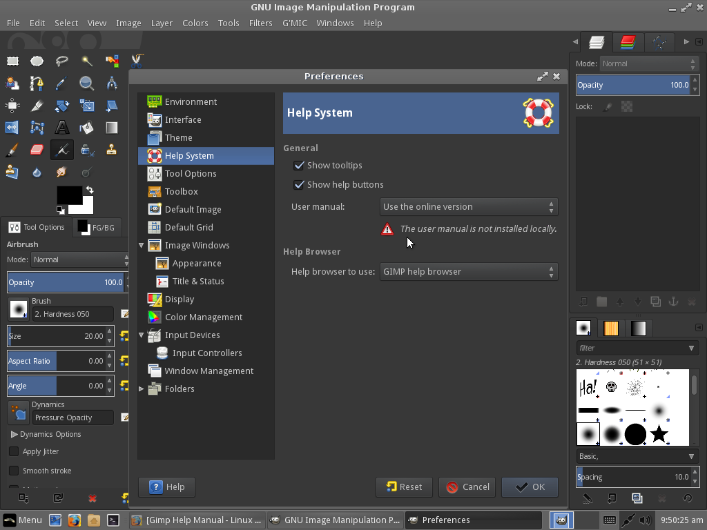
Task: Activate the Zoom magnifier tool
Action: point(86,83)
